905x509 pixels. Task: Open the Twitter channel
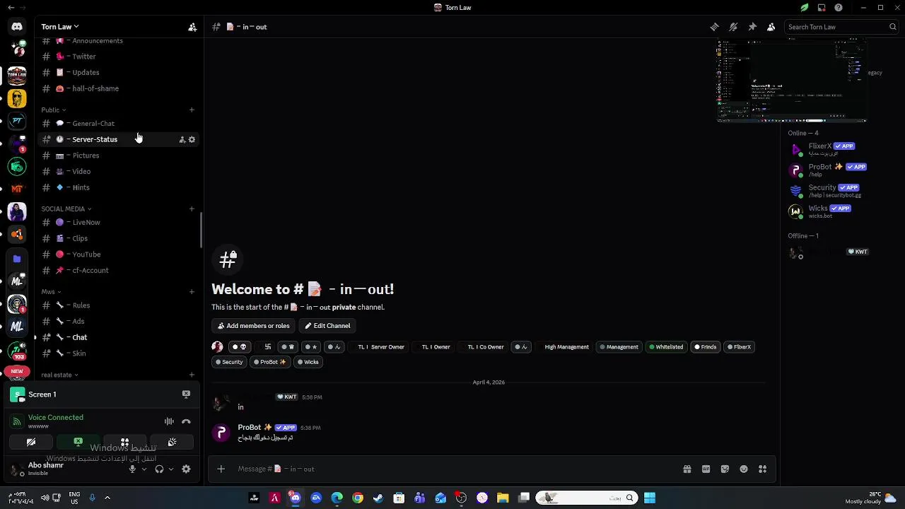[118, 57]
